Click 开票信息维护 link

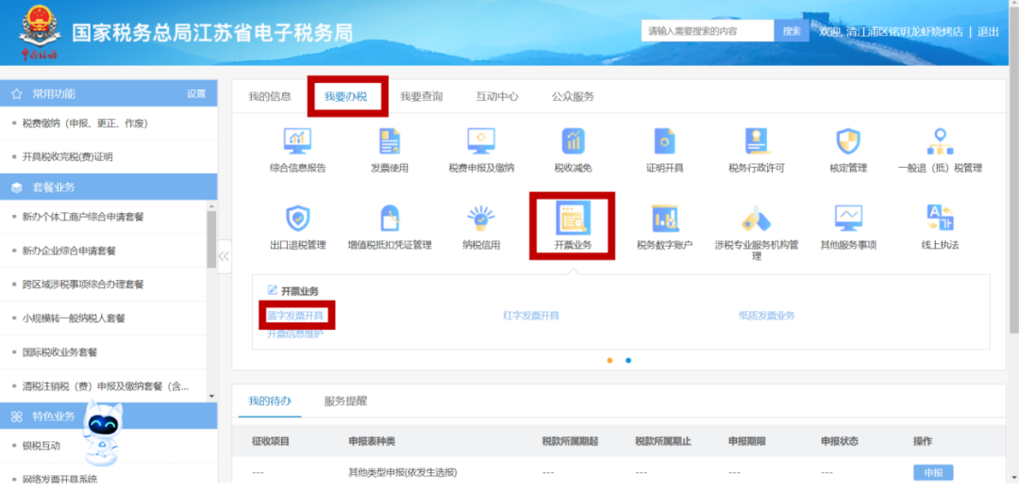pos(295,335)
